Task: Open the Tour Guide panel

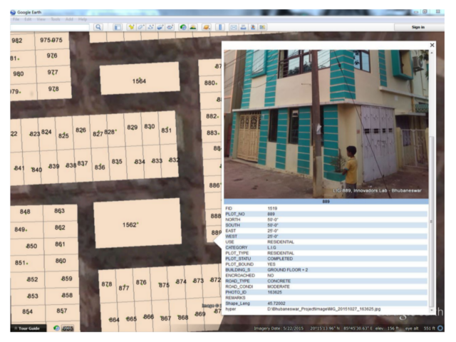Action: click(28, 328)
